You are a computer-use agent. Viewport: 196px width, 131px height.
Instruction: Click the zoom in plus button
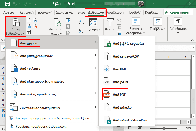point(179,128)
